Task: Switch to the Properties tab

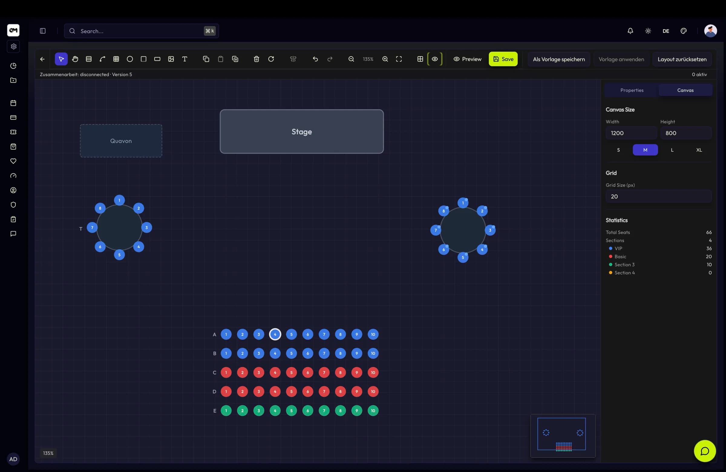Action: 632,90
